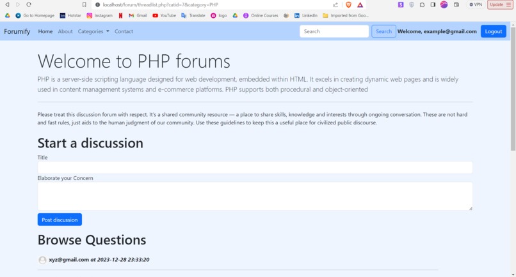Click the site info icon before localhost
516x277 pixels.
(x=97, y=4)
